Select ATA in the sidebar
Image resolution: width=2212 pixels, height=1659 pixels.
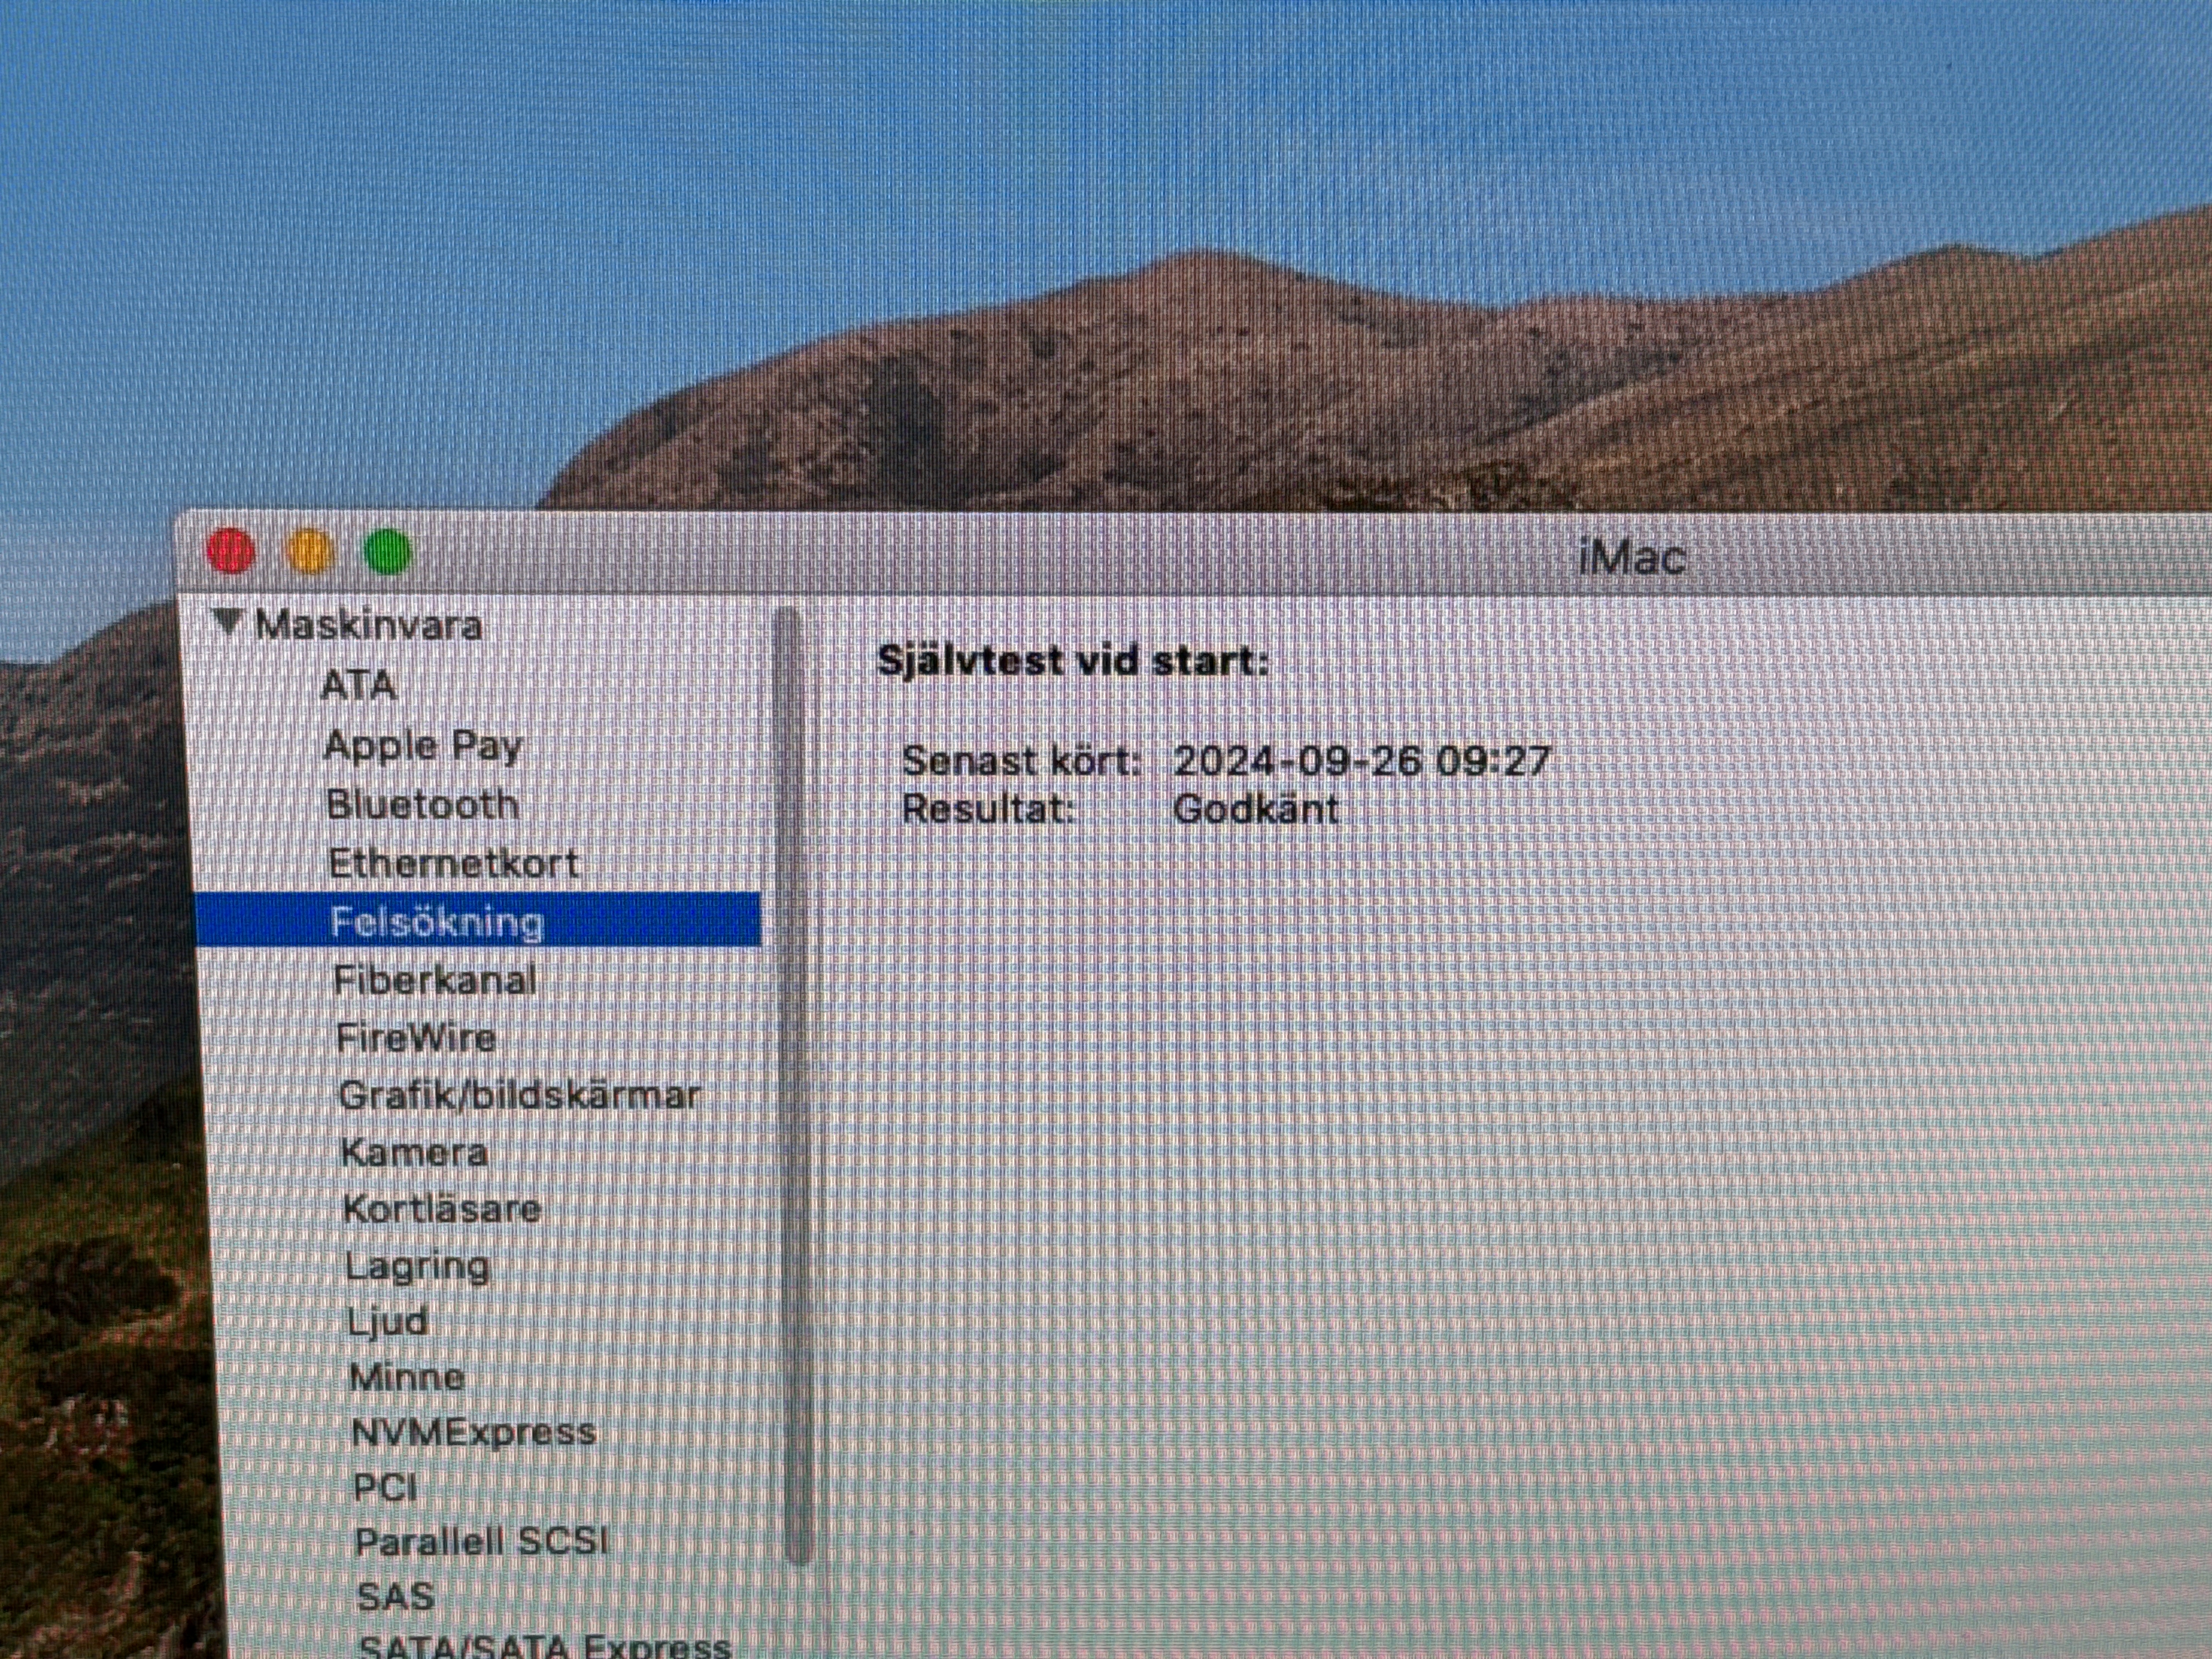click(358, 686)
